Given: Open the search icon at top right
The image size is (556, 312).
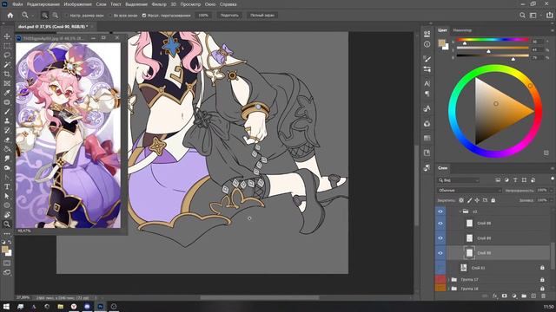Looking at the screenshot, I should point(522,16).
